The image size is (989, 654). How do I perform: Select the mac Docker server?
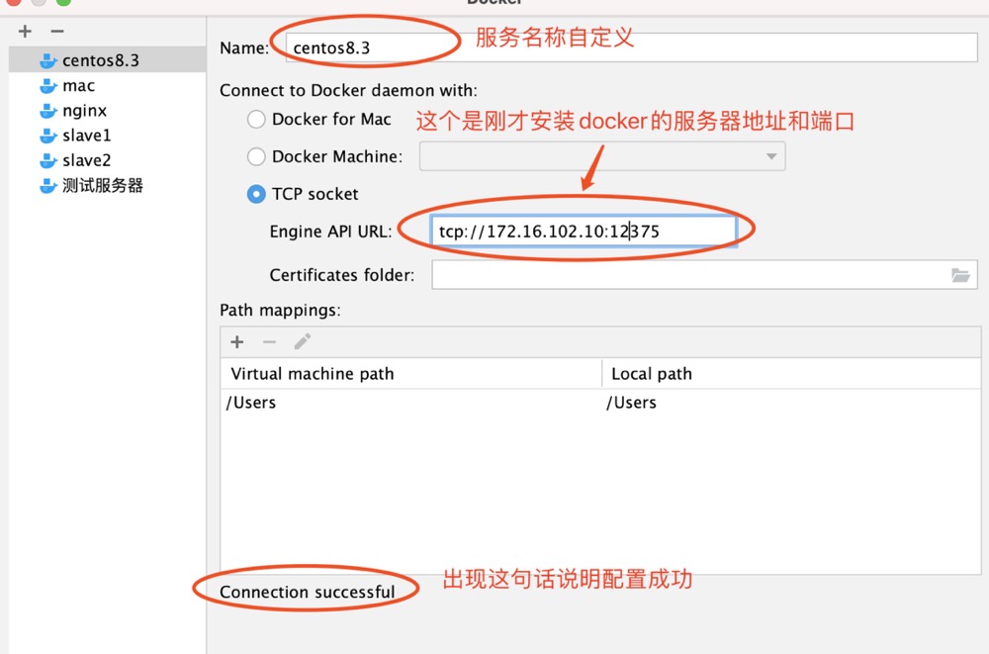[78, 86]
